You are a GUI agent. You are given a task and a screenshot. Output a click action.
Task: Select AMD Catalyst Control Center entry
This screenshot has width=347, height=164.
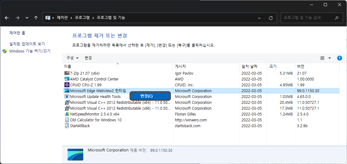[94, 79]
